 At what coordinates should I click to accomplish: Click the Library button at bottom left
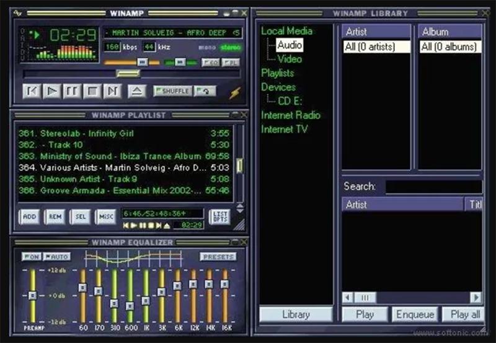[296, 314]
